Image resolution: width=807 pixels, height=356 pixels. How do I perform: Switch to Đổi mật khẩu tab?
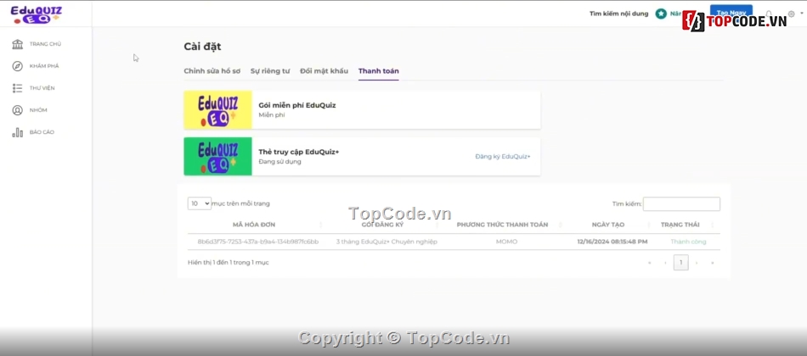click(324, 71)
